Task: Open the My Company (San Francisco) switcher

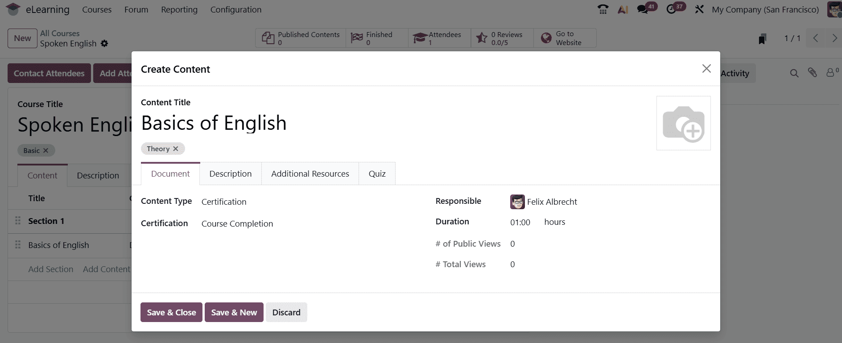Action: pos(765,9)
